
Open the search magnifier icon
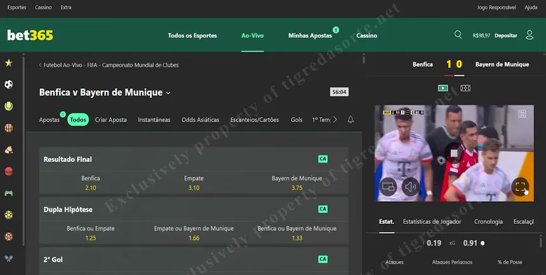[x=458, y=35]
